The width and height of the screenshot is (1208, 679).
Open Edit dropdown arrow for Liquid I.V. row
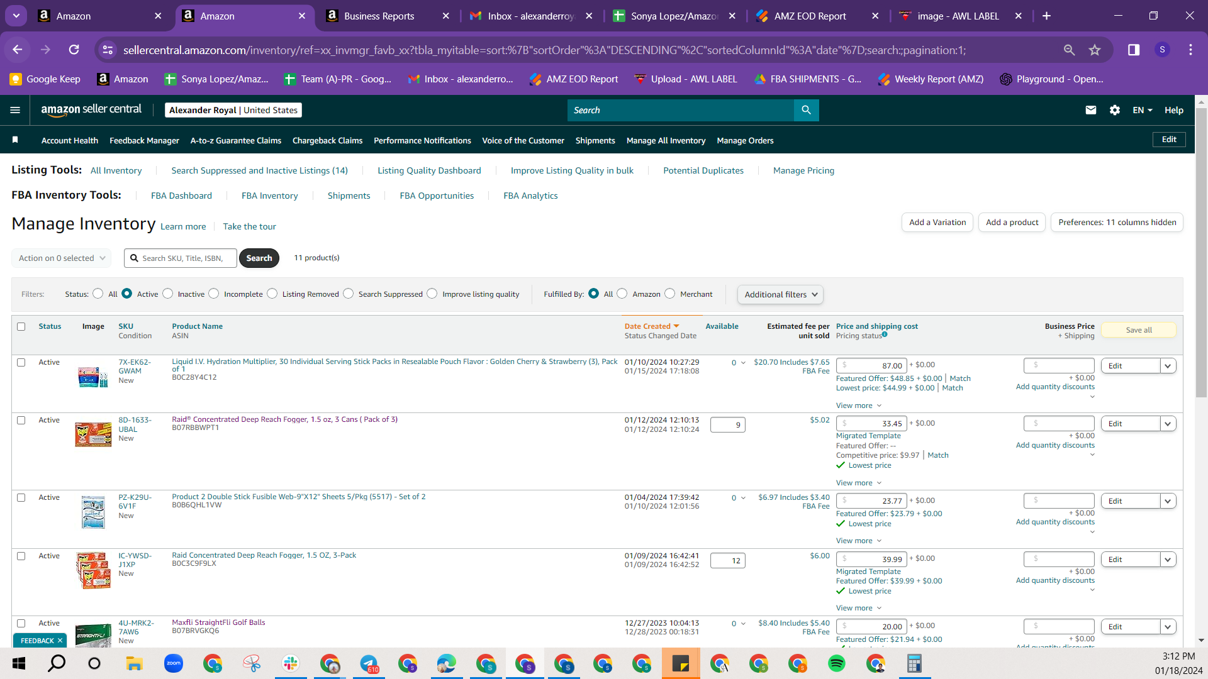pos(1168,366)
